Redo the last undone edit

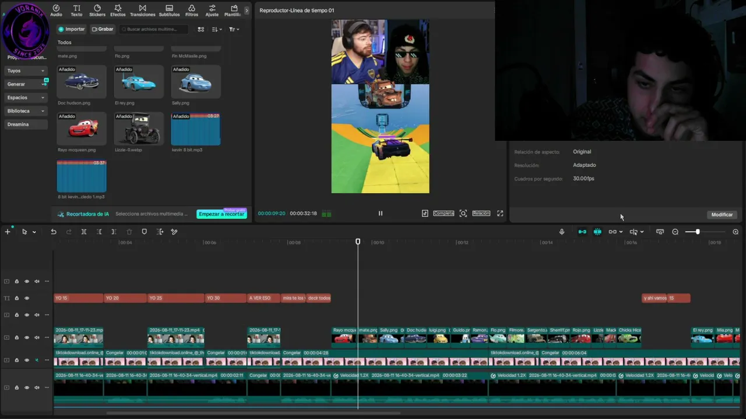[x=69, y=232]
